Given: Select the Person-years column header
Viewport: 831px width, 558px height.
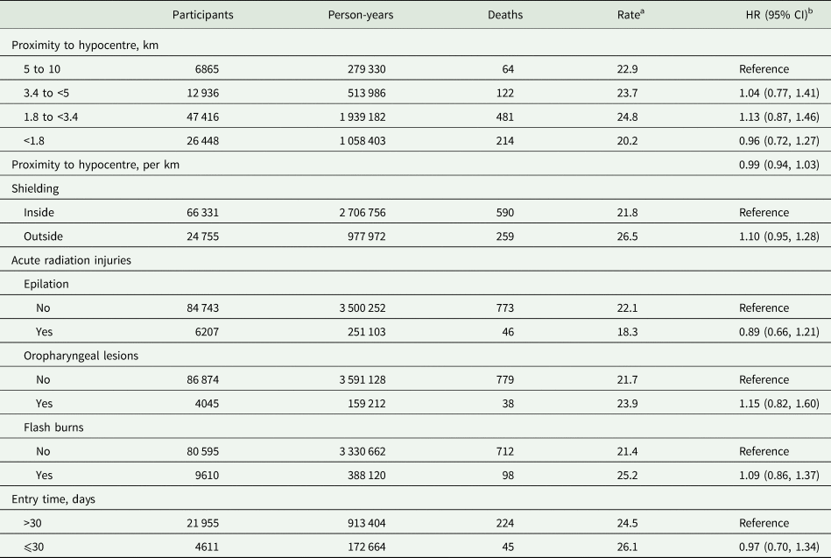Looking at the screenshot, I should point(360,17).
